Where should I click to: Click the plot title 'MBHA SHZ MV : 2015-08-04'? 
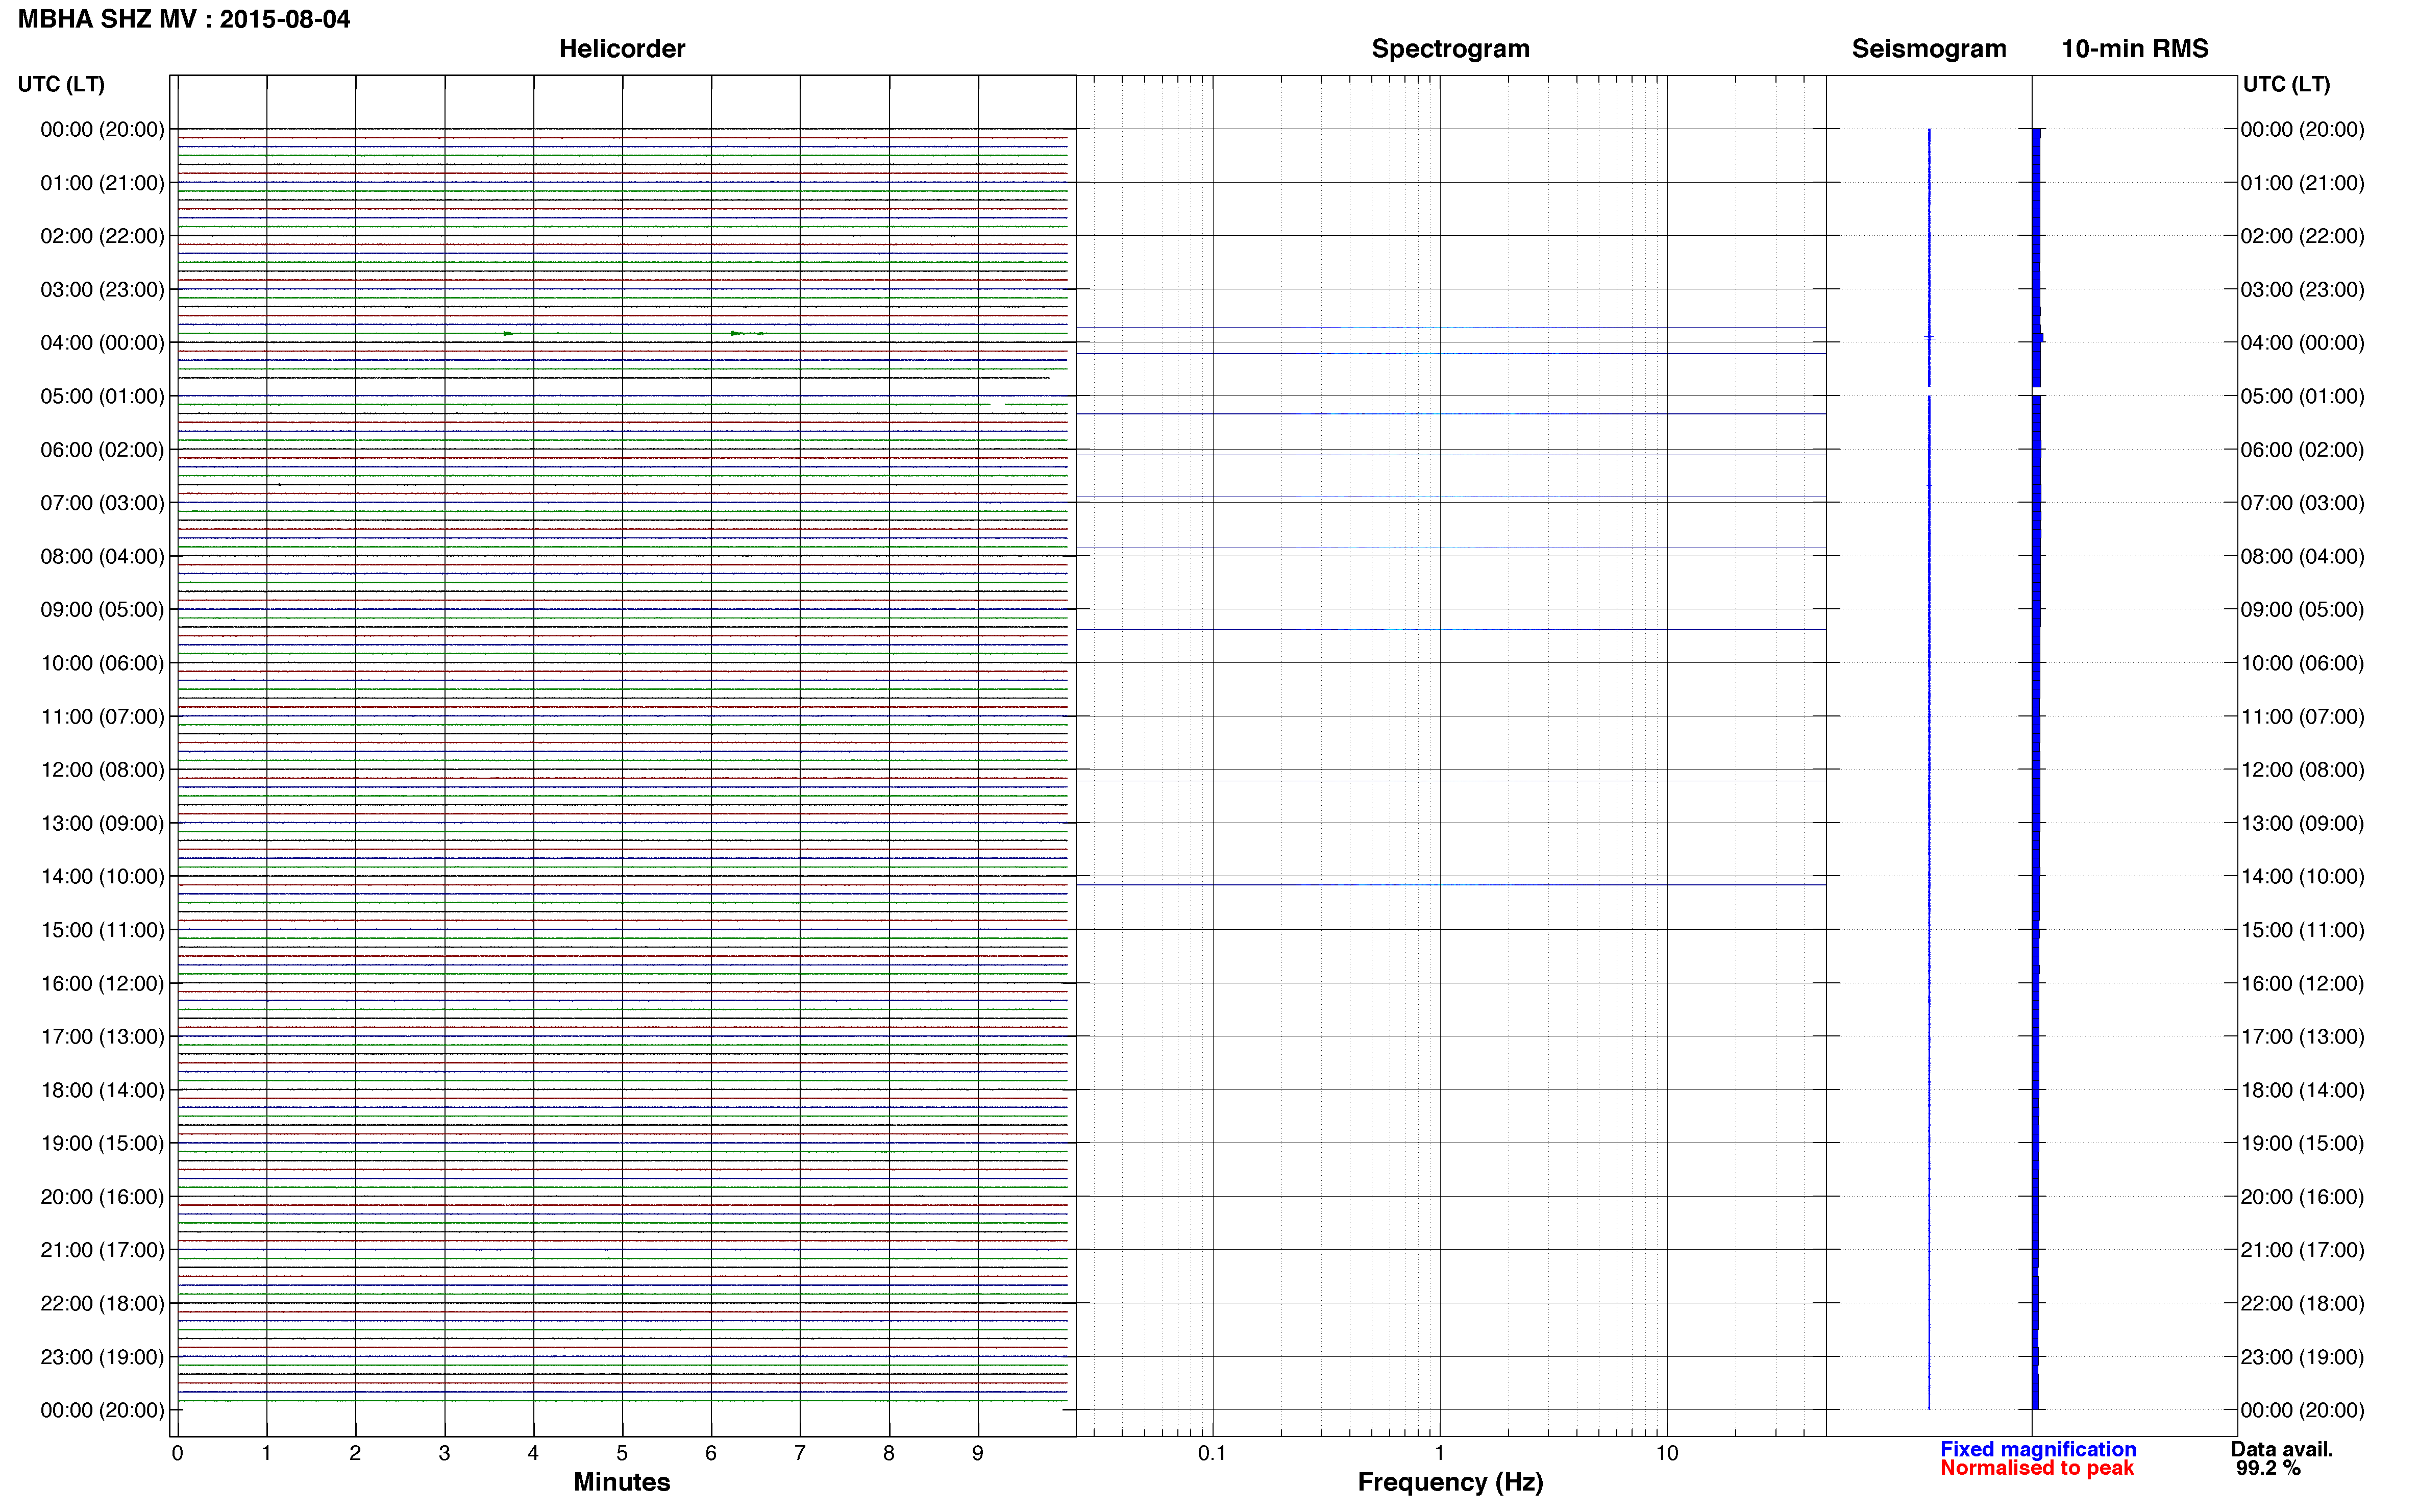coord(184,19)
